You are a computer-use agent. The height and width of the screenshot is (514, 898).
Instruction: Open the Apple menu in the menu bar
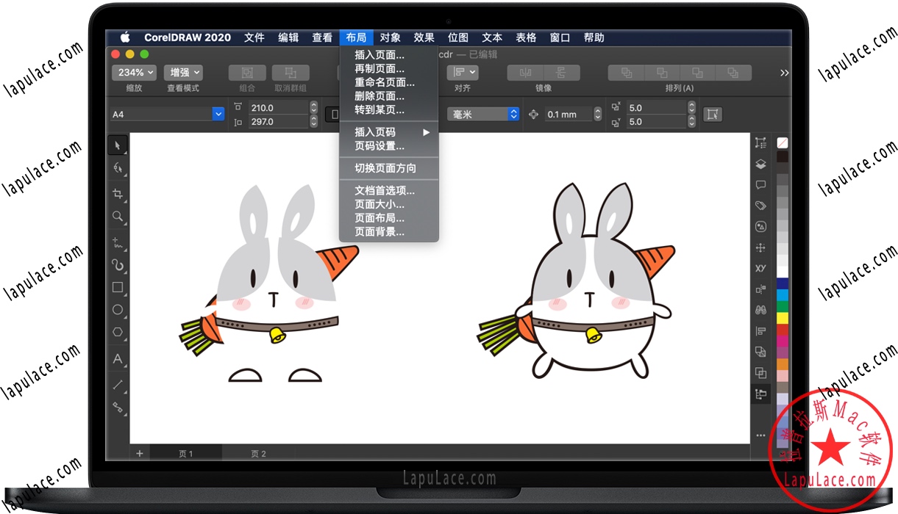coord(125,37)
